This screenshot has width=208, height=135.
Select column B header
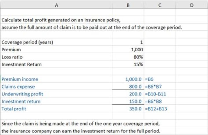pyautogui.click(x=128, y=5)
